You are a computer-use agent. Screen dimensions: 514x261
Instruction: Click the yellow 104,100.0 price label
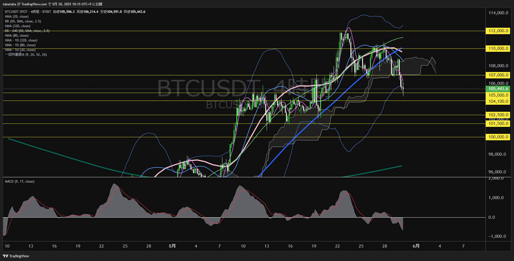(x=498, y=101)
